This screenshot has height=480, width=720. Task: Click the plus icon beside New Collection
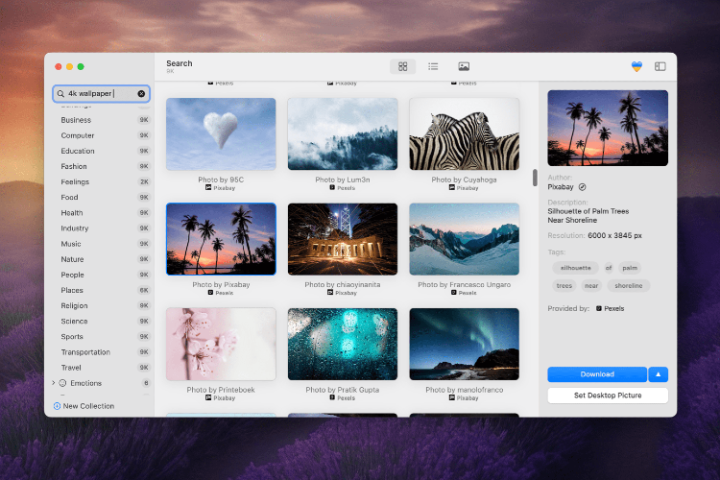[x=57, y=406]
